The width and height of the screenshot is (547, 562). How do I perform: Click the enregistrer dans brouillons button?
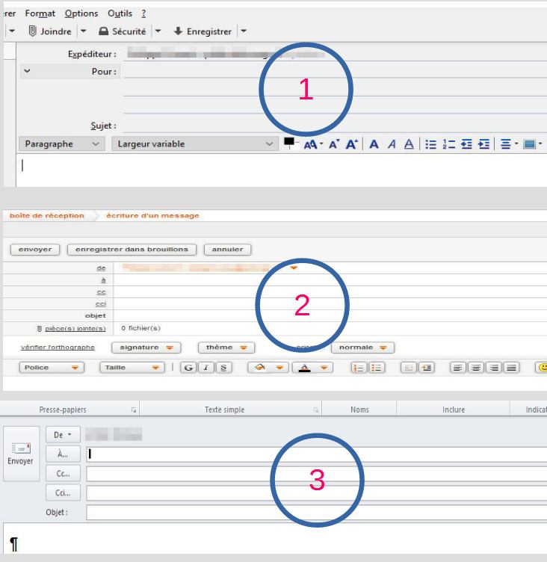coord(132,249)
